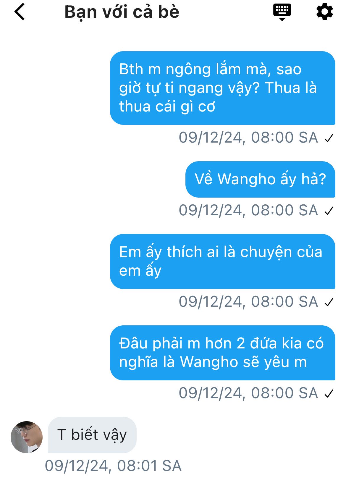Viewport: 346px width, 478px height.
Task: Select the "Về Wangho ấy hả?" message
Action: coord(260,179)
